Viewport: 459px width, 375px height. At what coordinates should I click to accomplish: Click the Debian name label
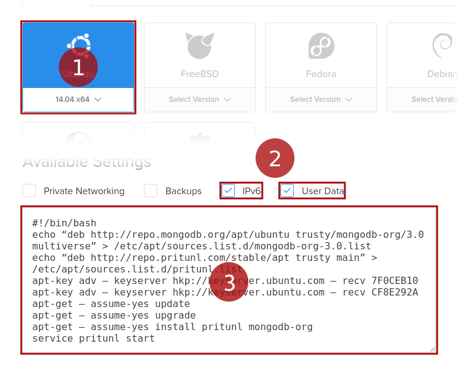click(443, 73)
